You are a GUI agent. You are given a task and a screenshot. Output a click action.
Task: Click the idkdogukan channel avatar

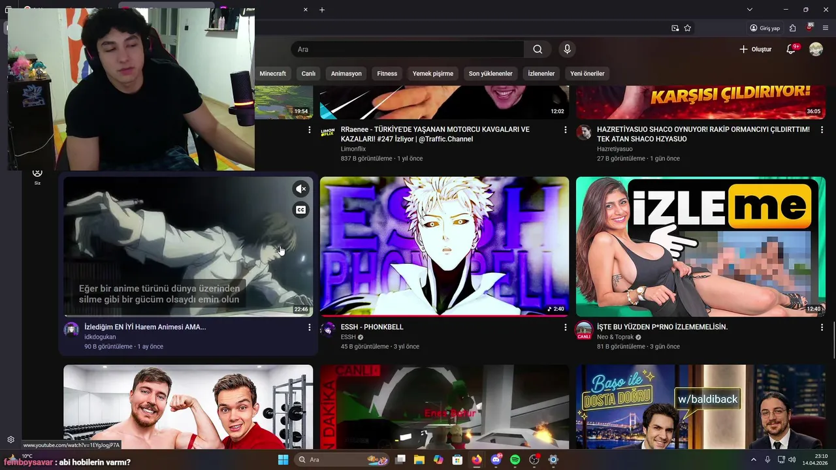pyautogui.click(x=71, y=330)
